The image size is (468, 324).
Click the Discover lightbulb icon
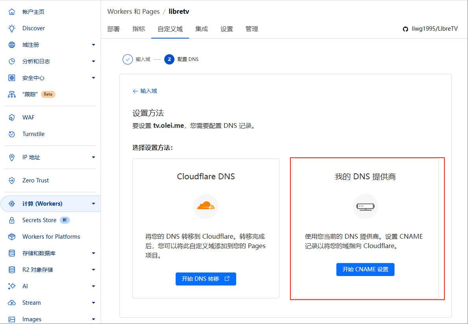(x=12, y=28)
